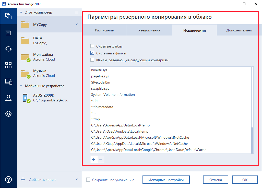This screenshot has width=262, height=188.
Task: Open the Tools grid icon
Action: [x=8, y=65]
